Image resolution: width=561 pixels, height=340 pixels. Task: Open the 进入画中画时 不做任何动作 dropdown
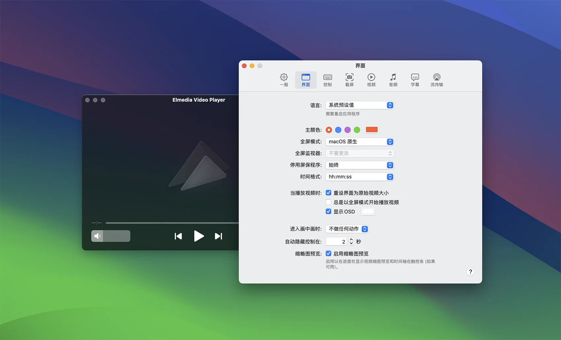coord(347,229)
